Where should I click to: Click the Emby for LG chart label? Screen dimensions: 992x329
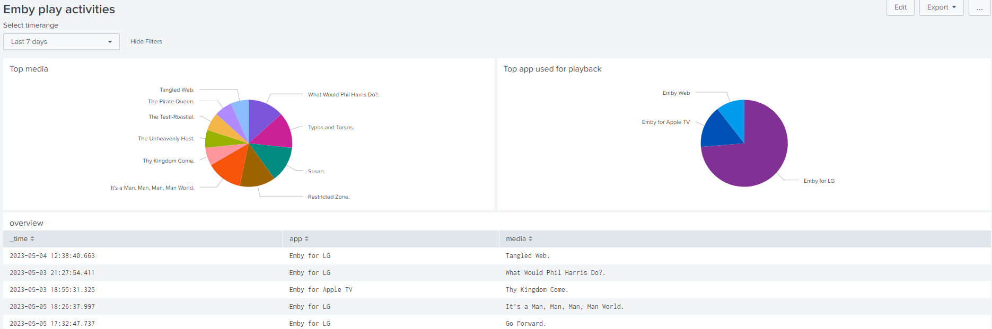[x=819, y=181]
